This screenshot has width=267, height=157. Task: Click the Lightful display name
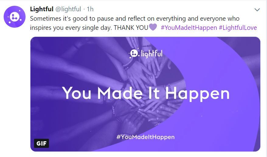(42, 9)
